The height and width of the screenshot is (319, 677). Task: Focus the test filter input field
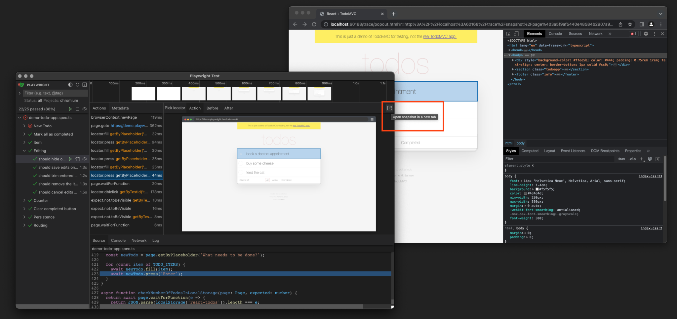tap(53, 93)
